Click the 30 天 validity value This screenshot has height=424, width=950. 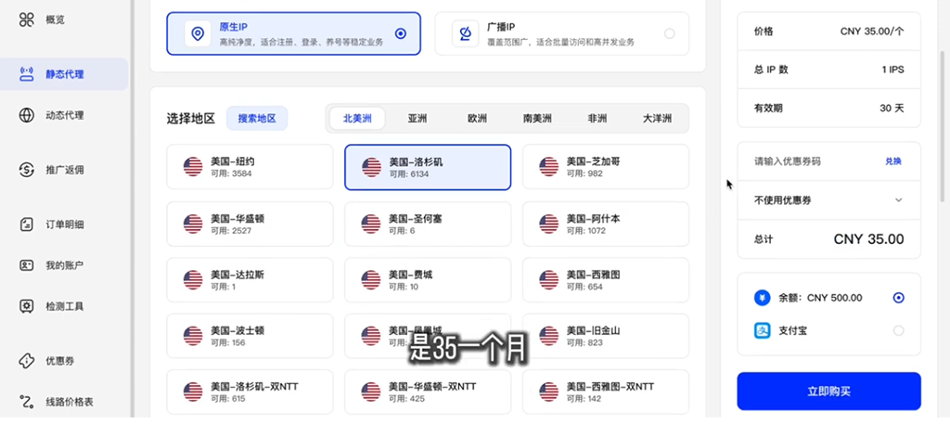(x=892, y=109)
